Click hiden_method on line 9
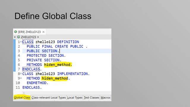This screenshot has height=107, width=190. (55, 78)
